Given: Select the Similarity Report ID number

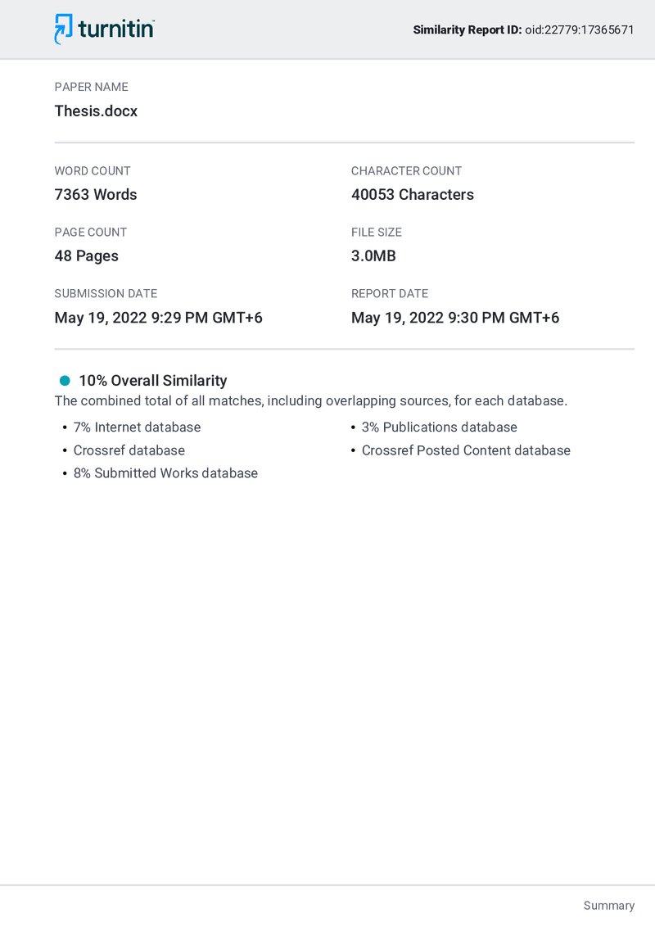Looking at the screenshot, I should [580, 29].
